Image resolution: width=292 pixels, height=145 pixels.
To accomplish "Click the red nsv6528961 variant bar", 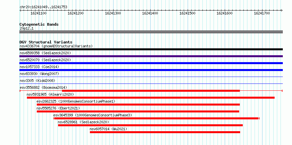I will [150, 125].
